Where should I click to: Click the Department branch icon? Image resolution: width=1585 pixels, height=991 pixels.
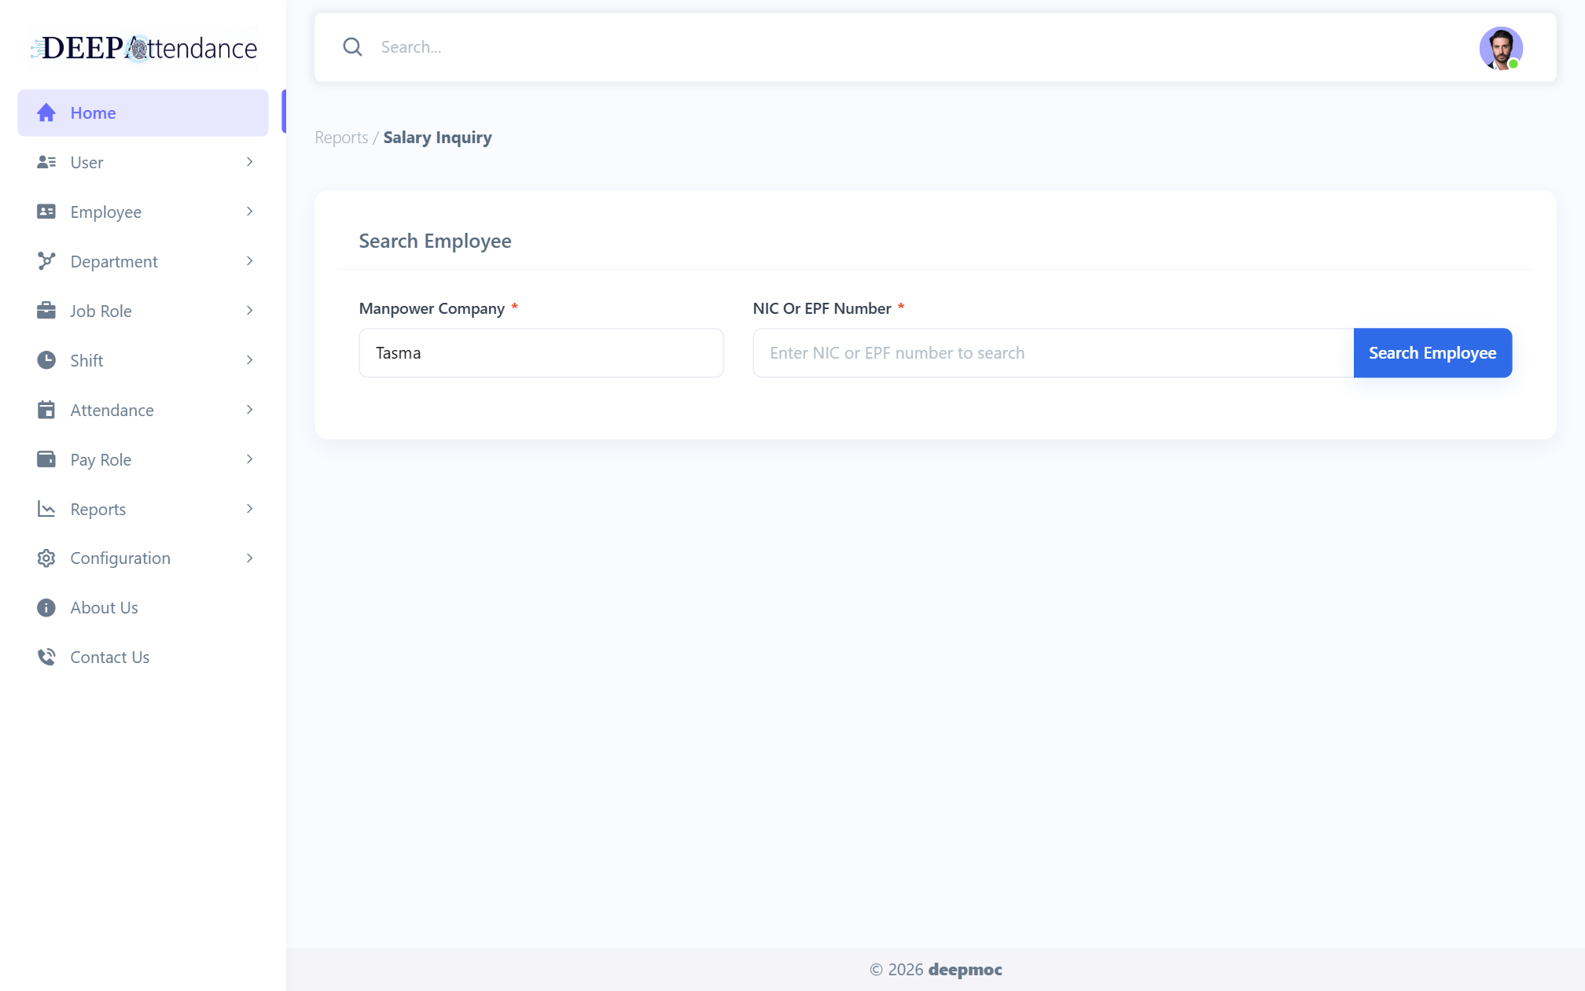pyautogui.click(x=46, y=261)
